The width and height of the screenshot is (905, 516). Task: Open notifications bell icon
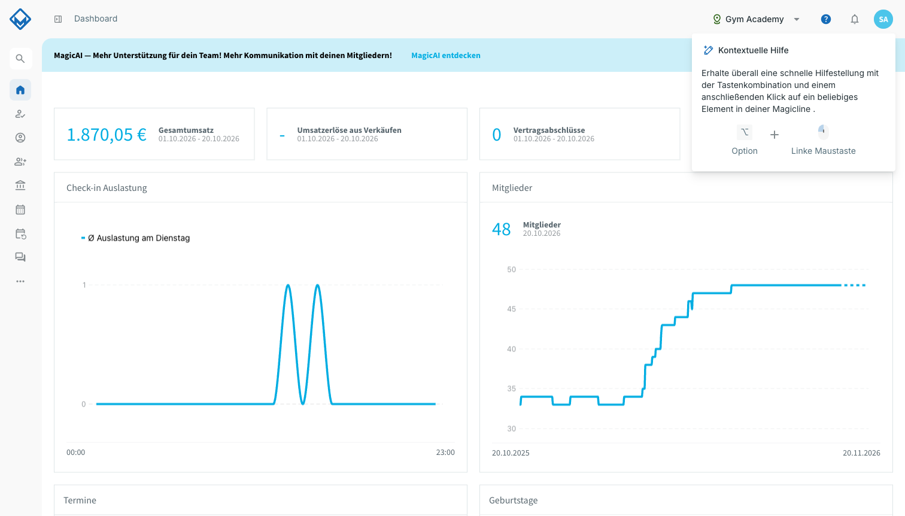[x=855, y=19]
